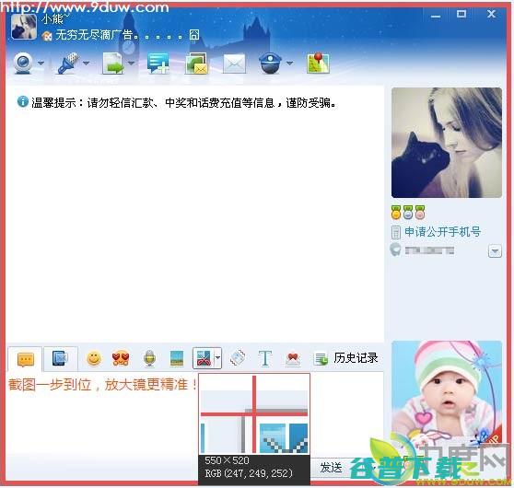Click the contact's large avatar photo
Image resolution: width=514 pixels, height=488 pixels.
tap(447, 143)
